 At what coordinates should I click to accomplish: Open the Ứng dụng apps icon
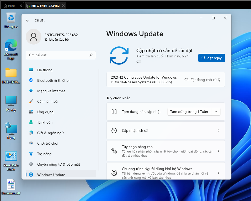(31, 112)
